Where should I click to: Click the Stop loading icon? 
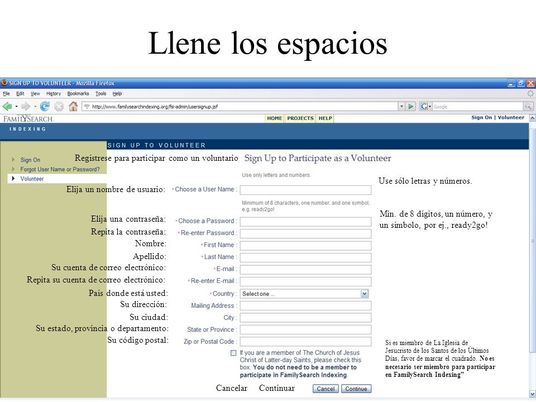tap(59, 107)
